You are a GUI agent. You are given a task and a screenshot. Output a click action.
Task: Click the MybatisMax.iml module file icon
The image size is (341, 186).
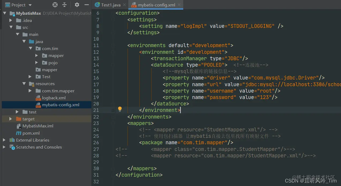18,126
